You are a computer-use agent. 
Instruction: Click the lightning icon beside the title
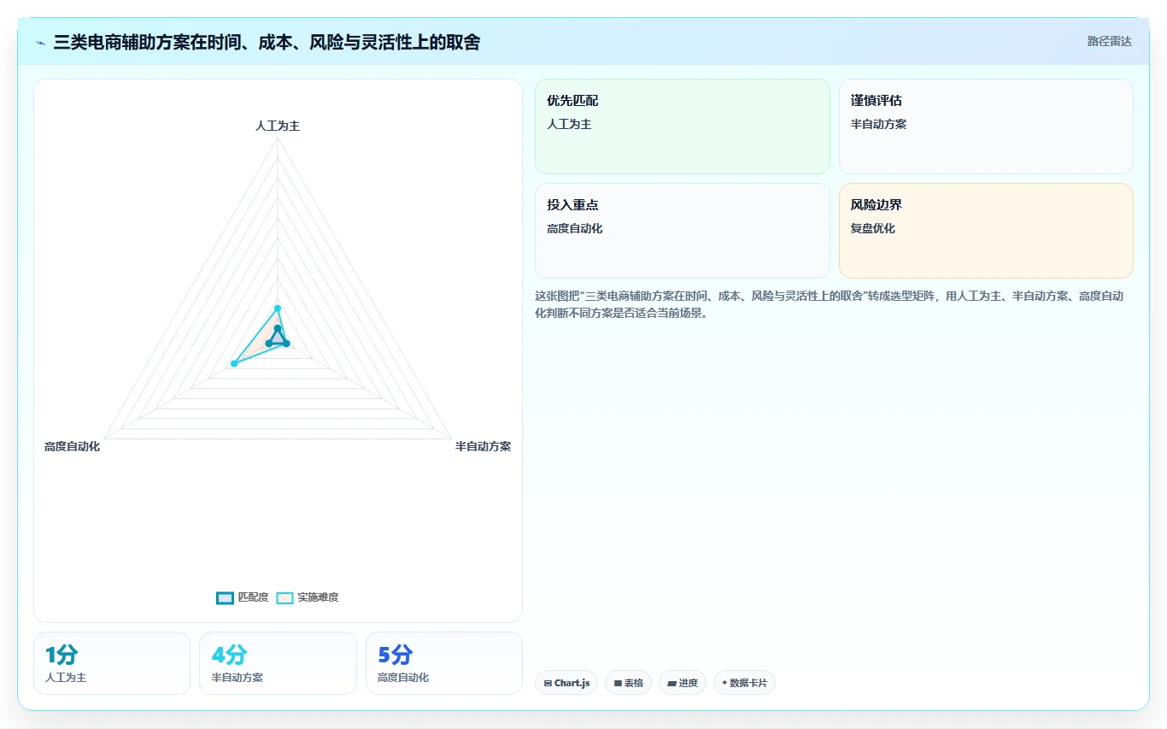pyautogui.click(x=41, y=43)
